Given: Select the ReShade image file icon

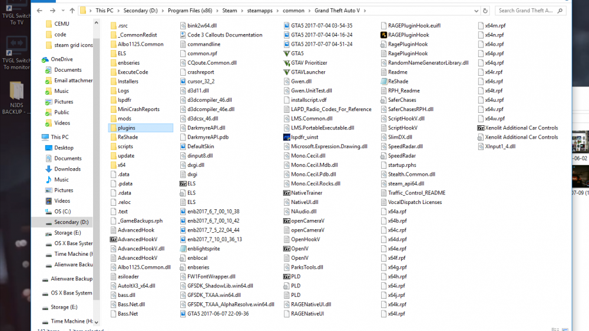Looking at the screenshot, I should click(x=383, y=81).
